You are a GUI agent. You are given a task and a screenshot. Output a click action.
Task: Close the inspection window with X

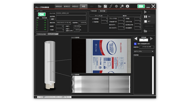[x=153, y=6]
